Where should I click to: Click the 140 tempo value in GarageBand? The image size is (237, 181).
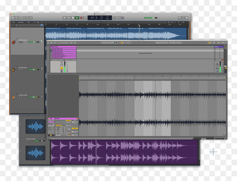tap(101, 17)
